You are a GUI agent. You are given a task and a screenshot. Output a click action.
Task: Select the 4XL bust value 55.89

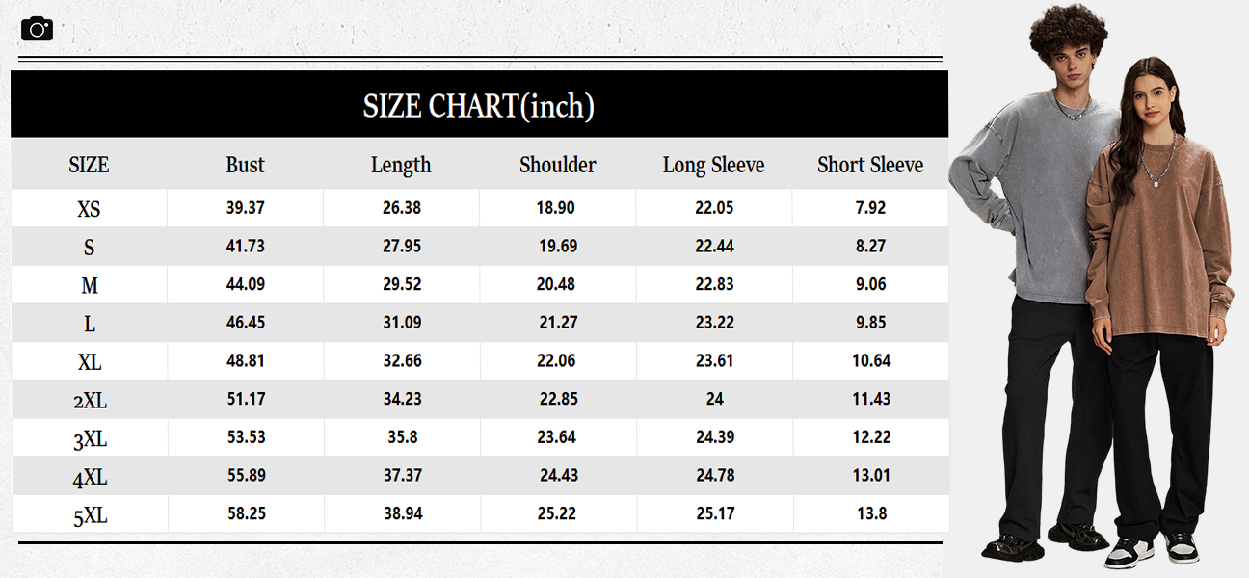click(246, 475)
